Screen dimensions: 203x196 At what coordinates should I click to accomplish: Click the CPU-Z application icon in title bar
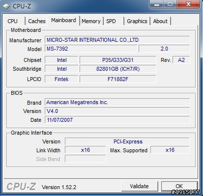(6, 6)
